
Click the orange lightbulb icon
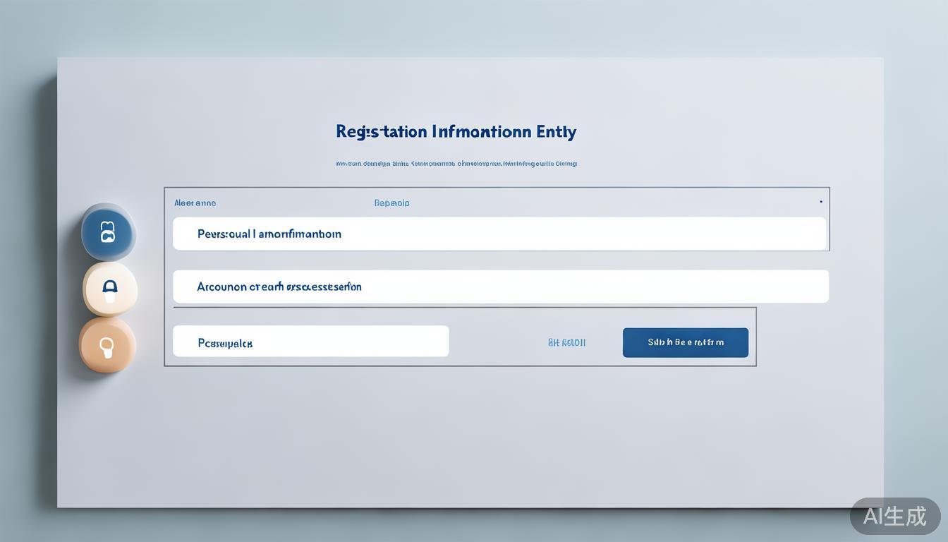point(107,345)
